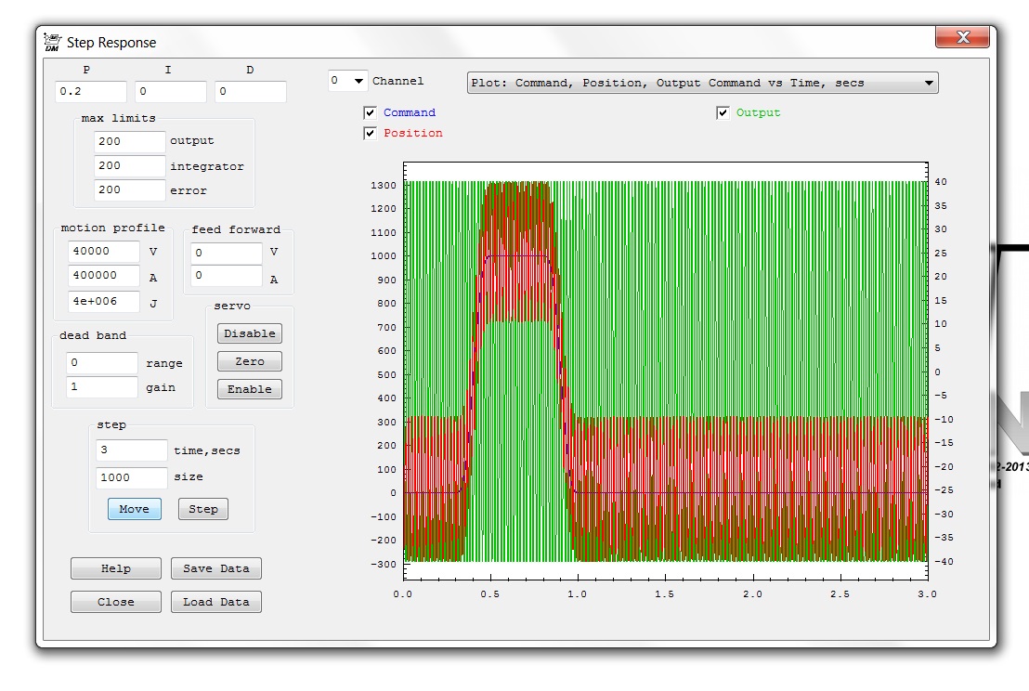
Task: Toggle the Position plot checkbox
Action: click(x=371, y=134)
